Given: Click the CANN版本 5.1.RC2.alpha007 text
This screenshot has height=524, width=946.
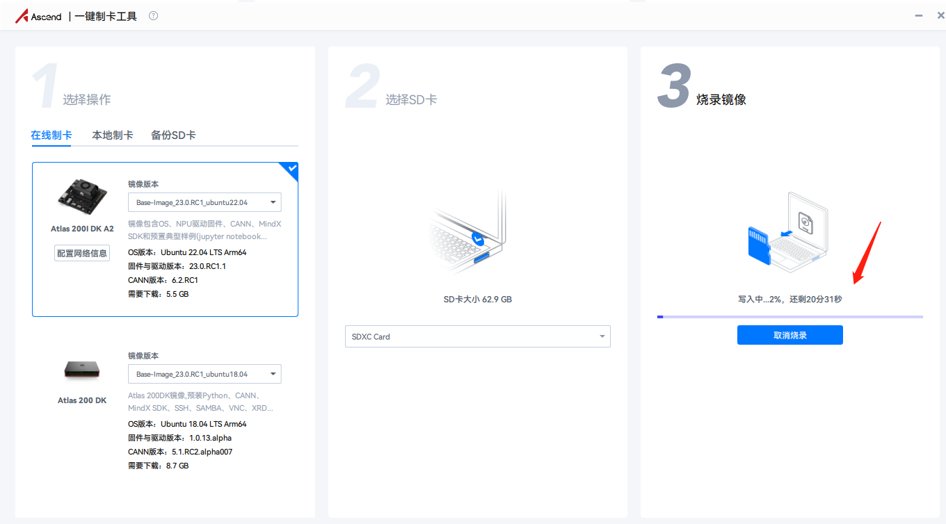Looking at the screenshot, I should click(x=180, y=452).
